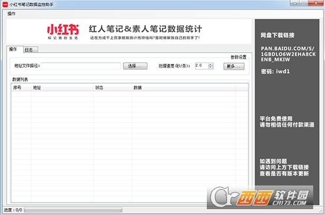The width and height of the screenshot is (325, 215).
Task: Click the 密码: iwd1 text
Action: pyautogui.click(x=275, y=71)
